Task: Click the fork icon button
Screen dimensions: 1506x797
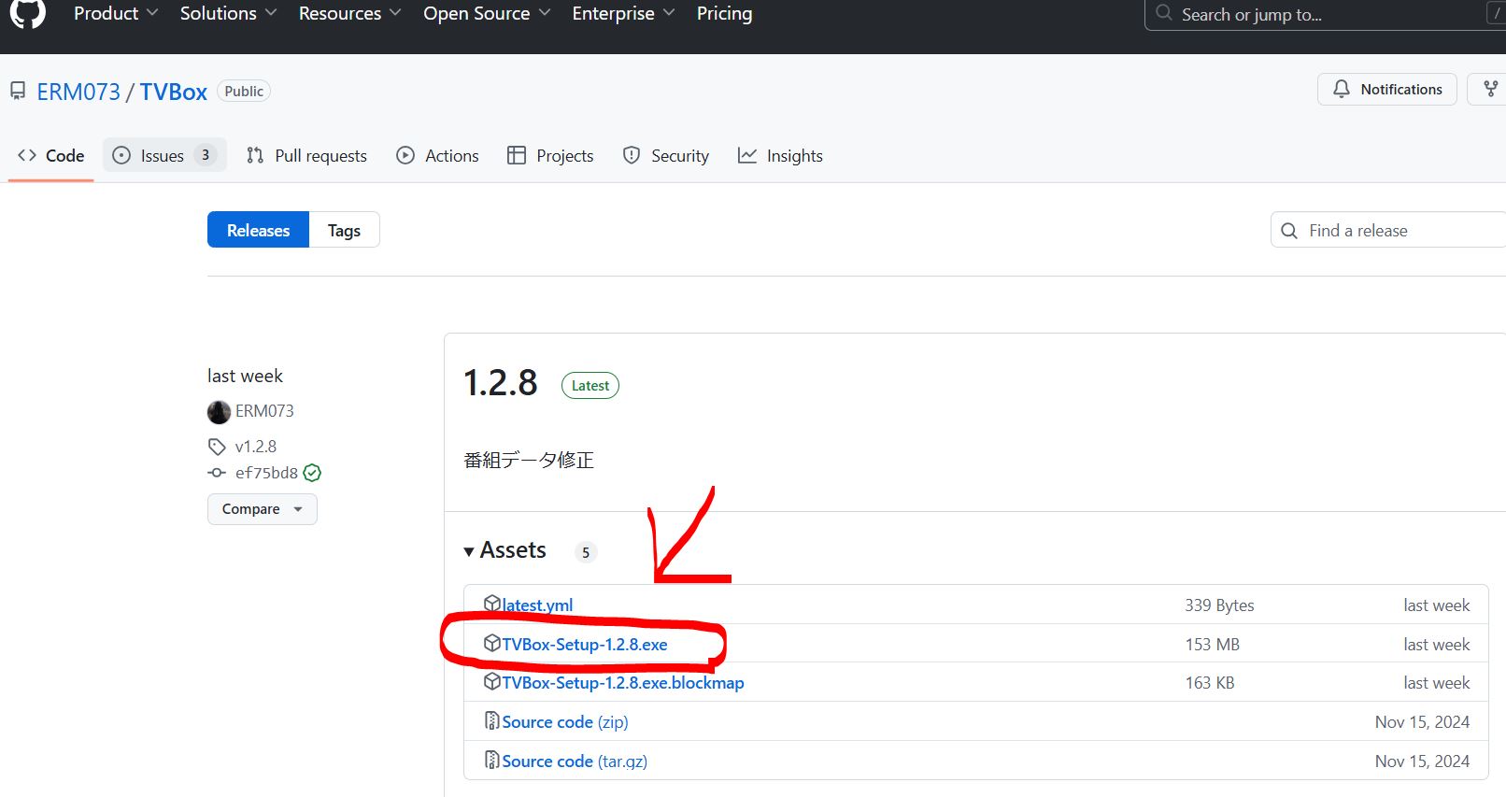Action: 1490,89
